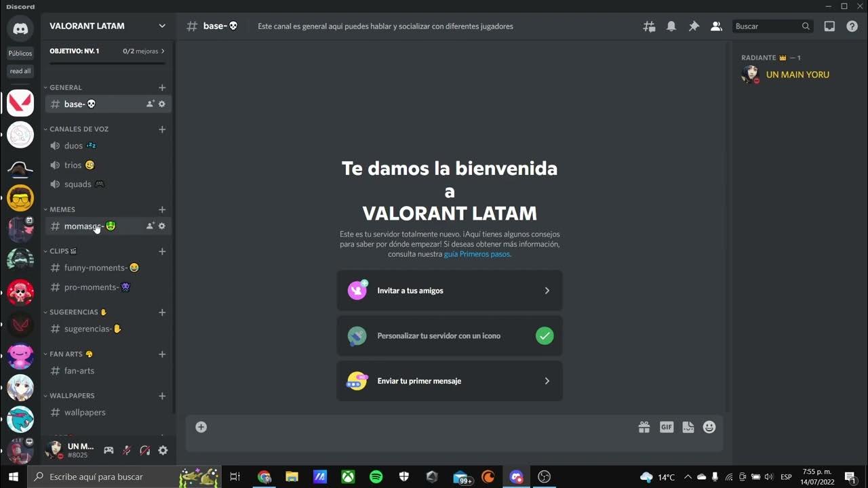Screen dimensions: 868x488
Task: Collapse the FAN ARTS category
Action: coord(68,354)
